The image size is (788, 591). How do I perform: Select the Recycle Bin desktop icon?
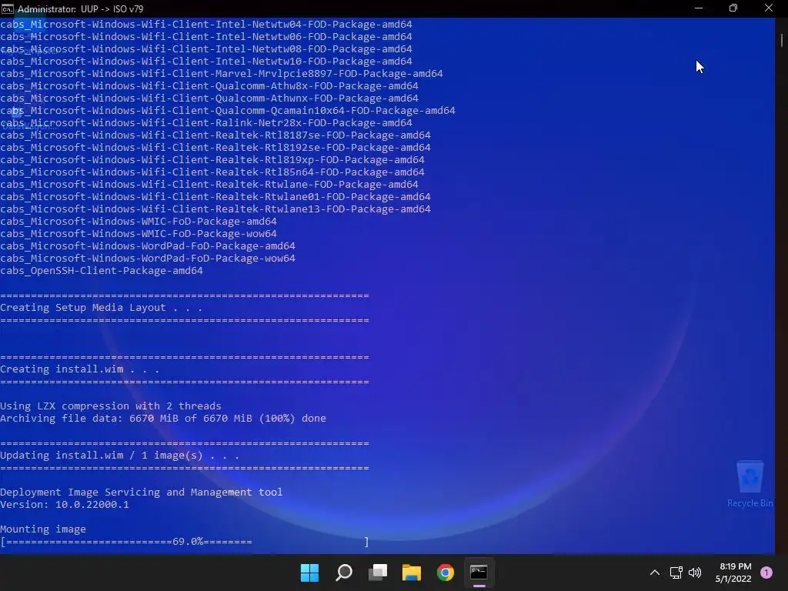(x=750, y=483)
